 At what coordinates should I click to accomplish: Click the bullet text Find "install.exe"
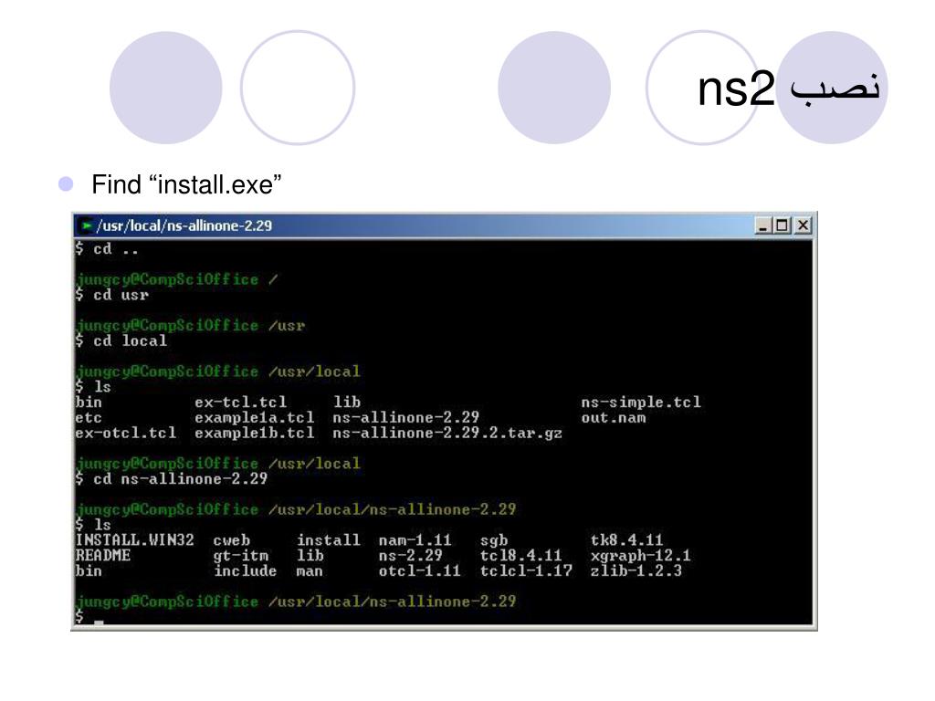point(186,184)
